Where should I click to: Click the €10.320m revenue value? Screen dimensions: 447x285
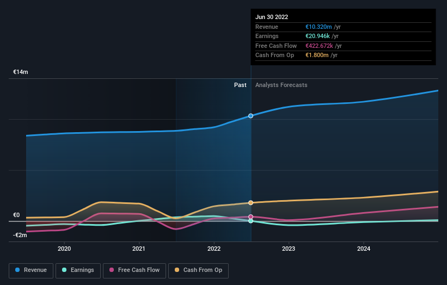pos(319,27)
